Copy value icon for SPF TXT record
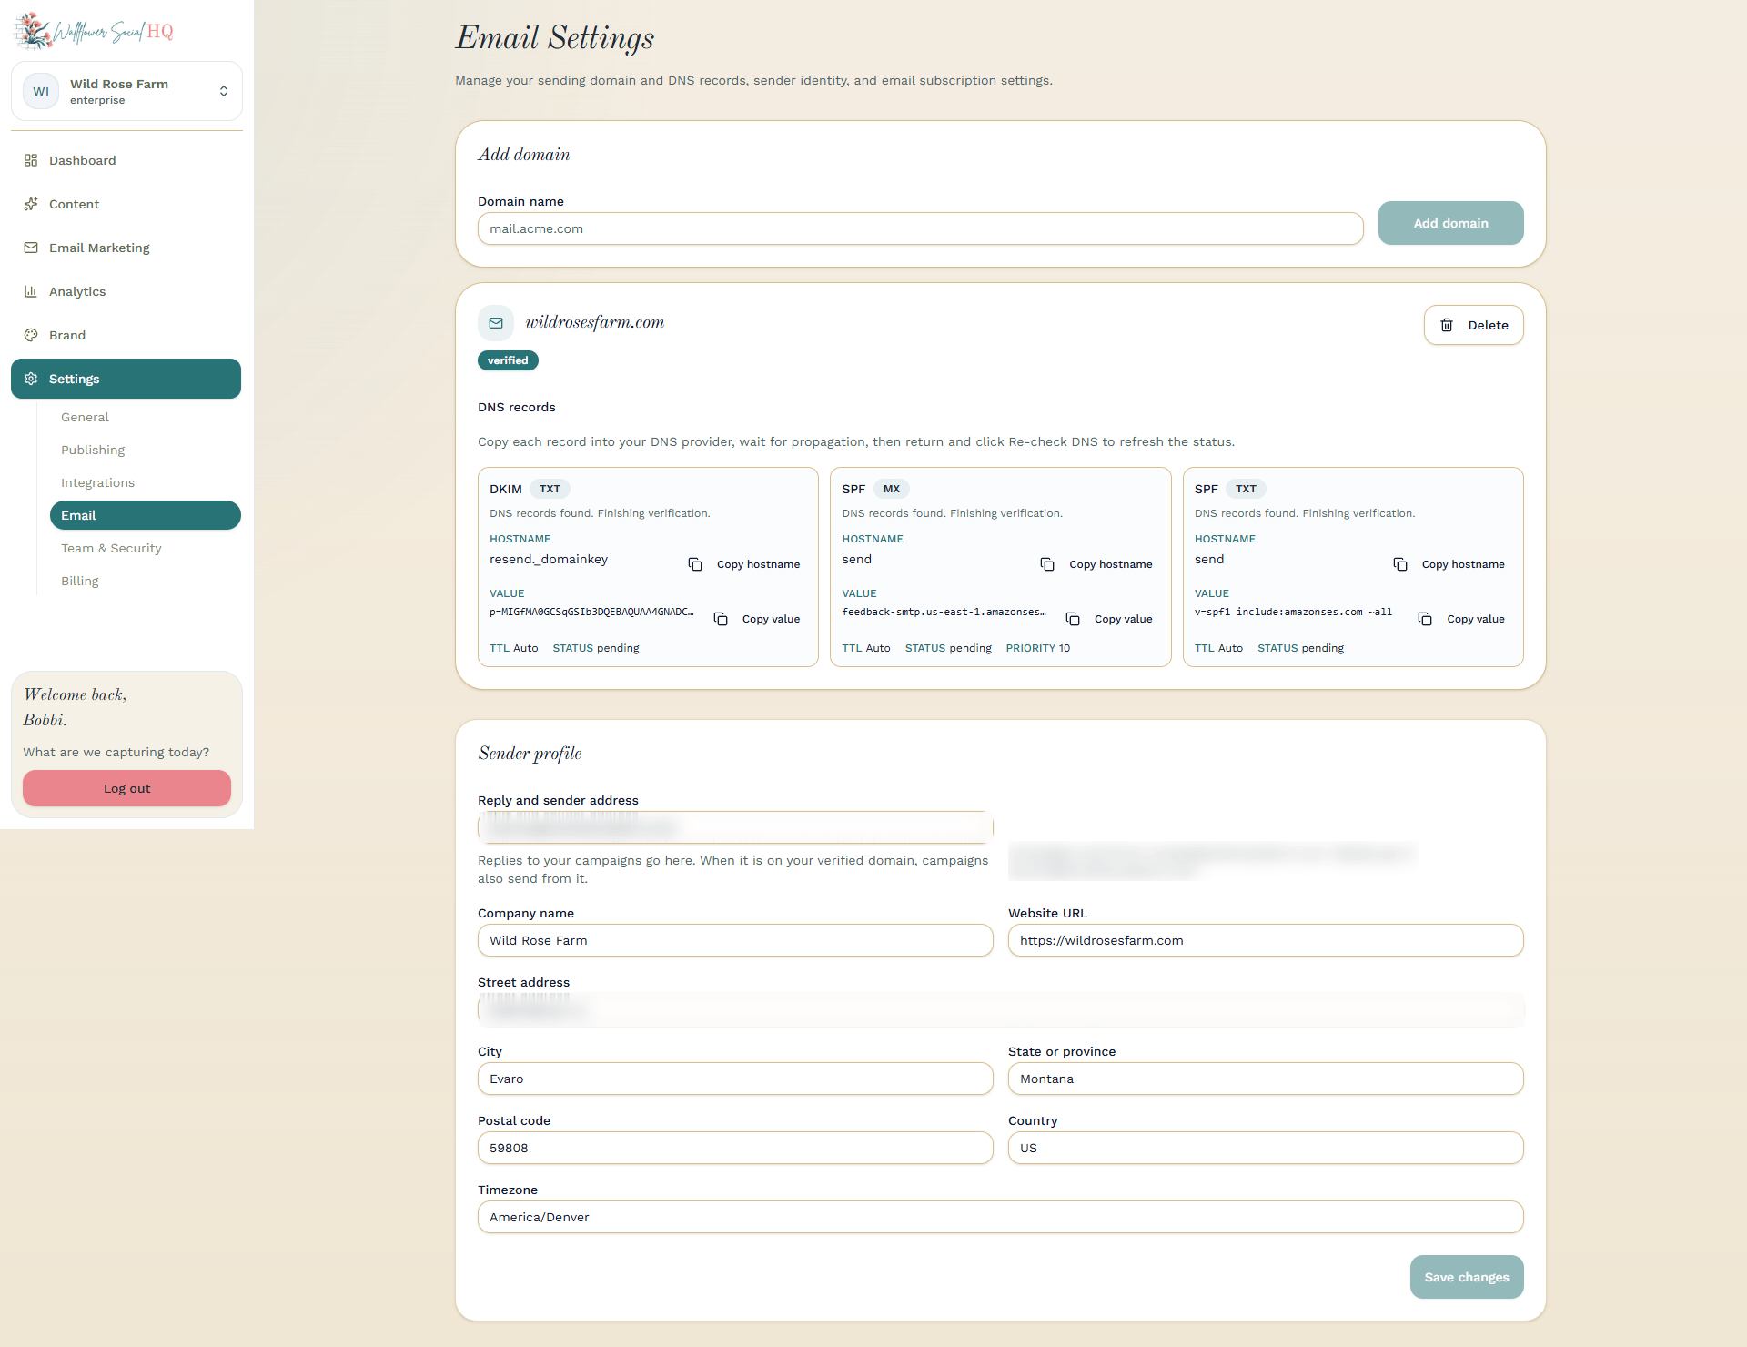The width and height of the screenshot is (1747, 1347). (1425, 619)
